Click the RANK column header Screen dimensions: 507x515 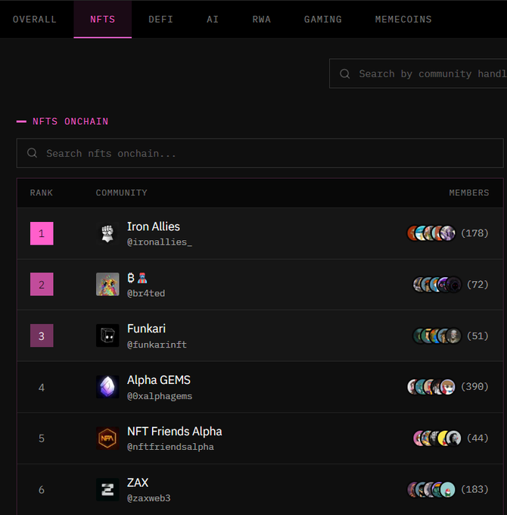click(x=42, y=193)
